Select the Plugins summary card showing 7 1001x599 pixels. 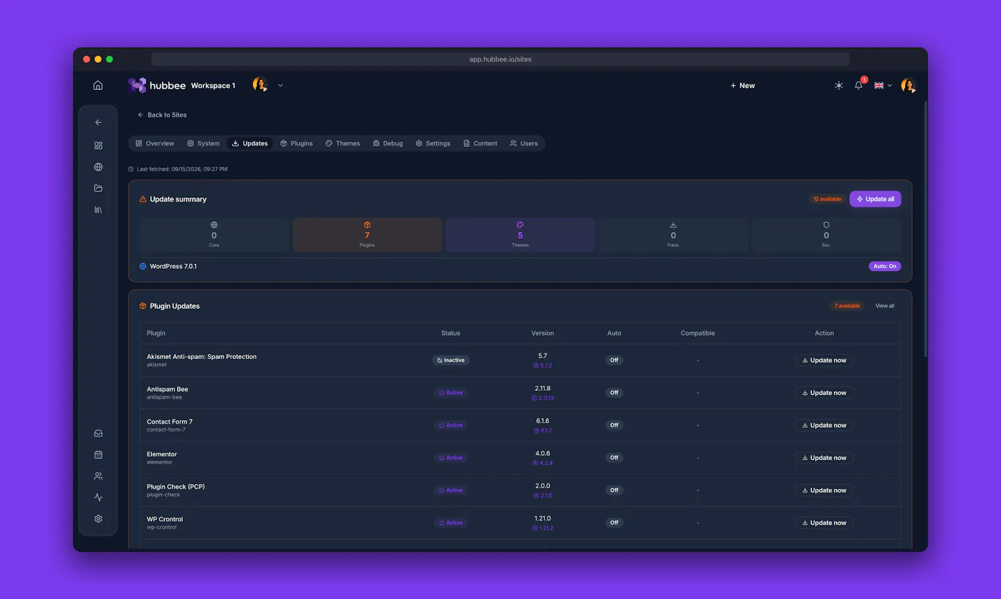[367, 234]
